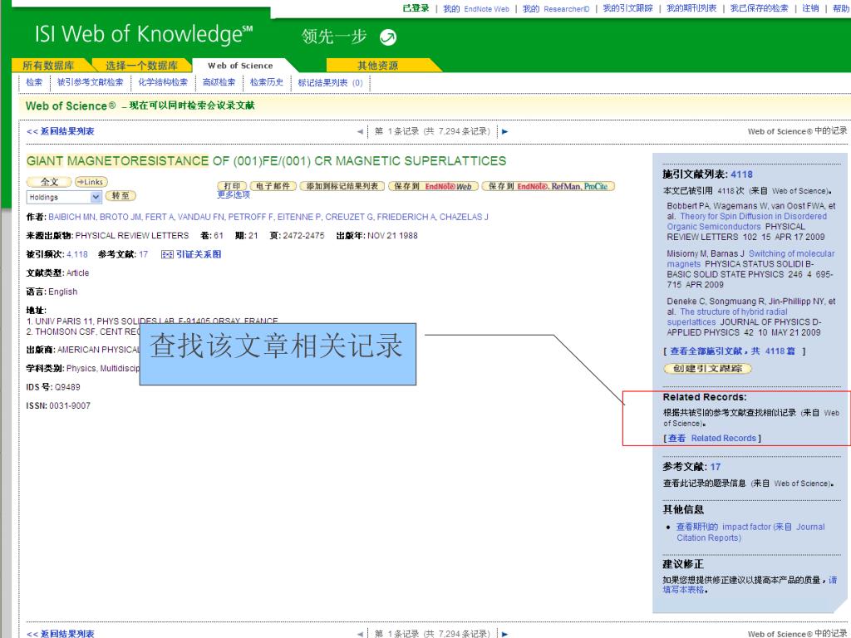Select the Web of Science tab
The height and width of the screenshot is (638, 851).
coord(240,66)
